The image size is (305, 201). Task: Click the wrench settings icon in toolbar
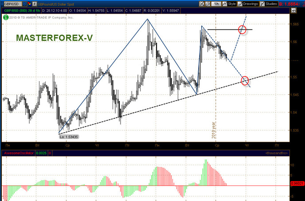click(207, 4)
